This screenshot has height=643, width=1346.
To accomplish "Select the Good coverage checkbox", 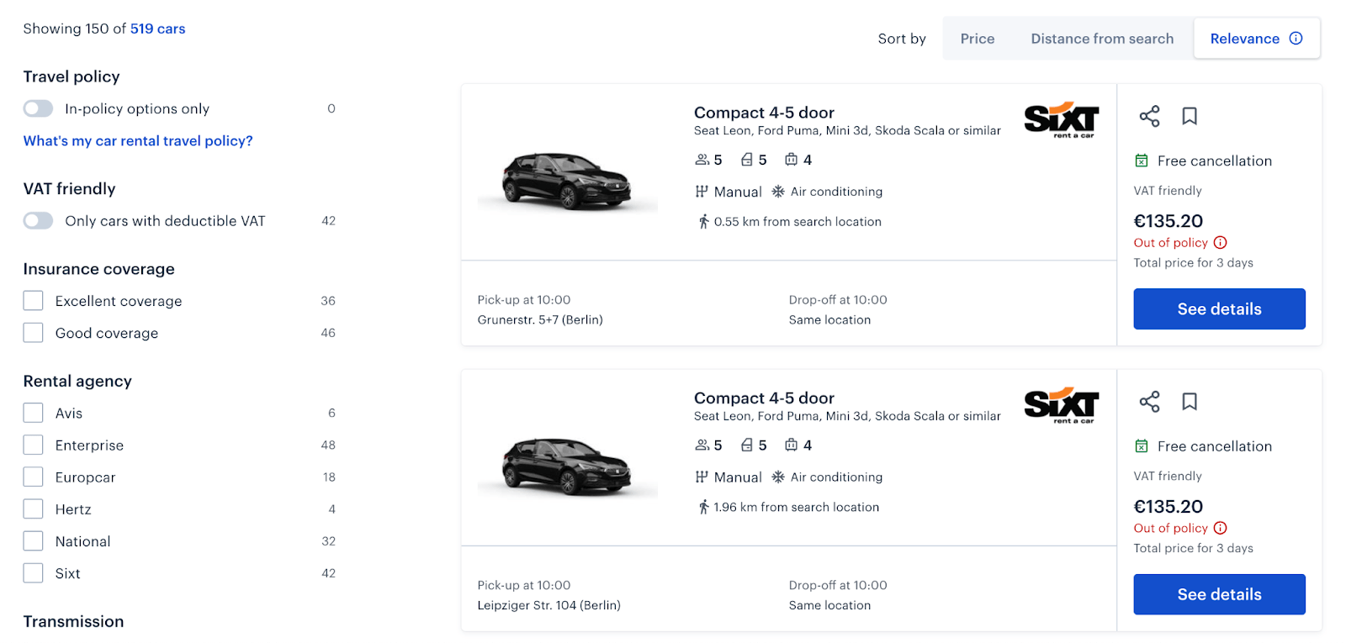I will coord(33,332).
